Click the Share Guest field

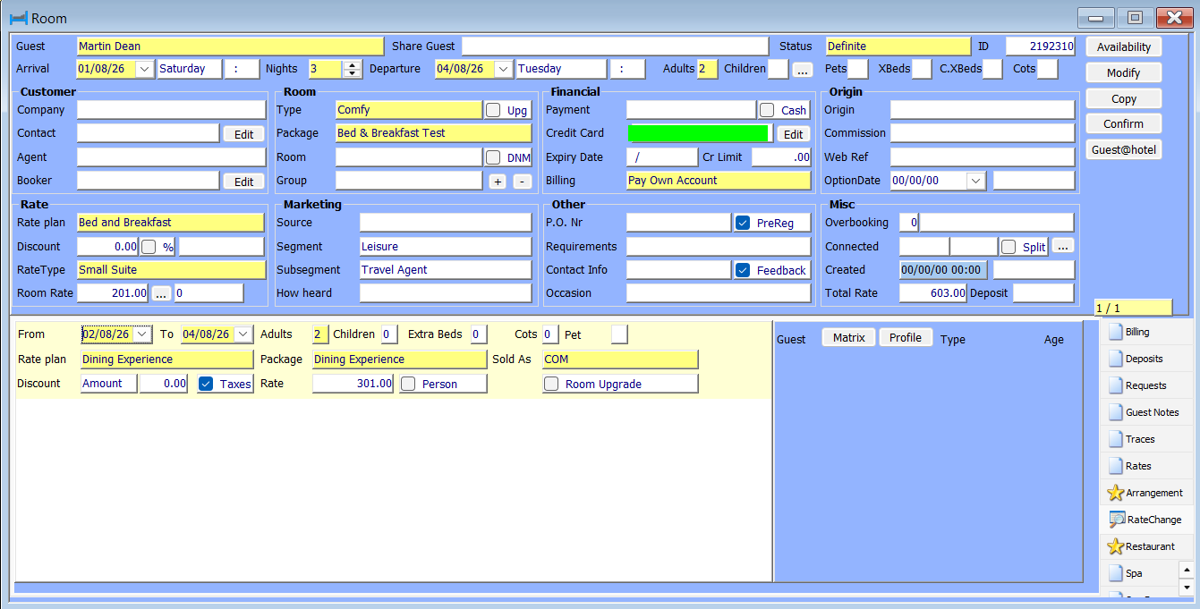pyautogui.click(x=615, y=47)
